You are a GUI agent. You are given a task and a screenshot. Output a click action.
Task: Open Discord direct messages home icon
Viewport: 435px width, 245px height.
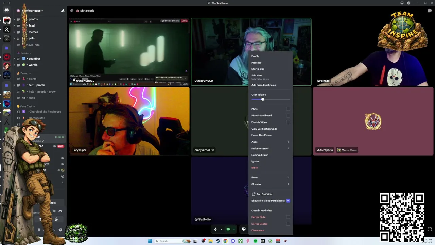point(6,10)
